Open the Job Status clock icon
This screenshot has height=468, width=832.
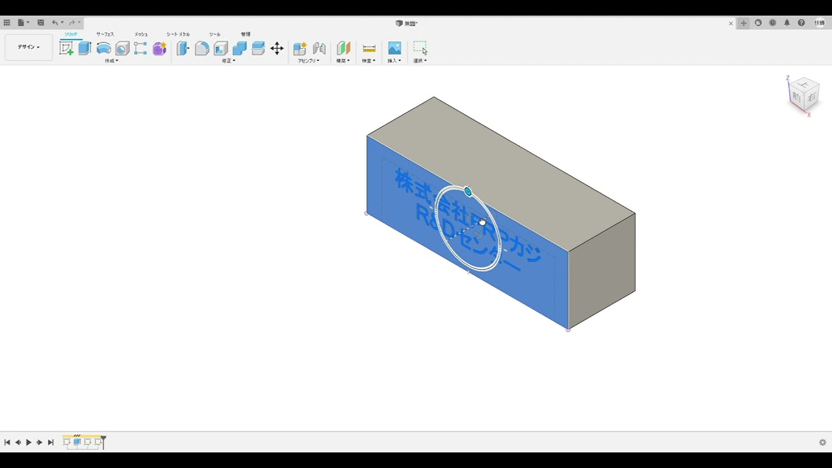coord(772,23)
